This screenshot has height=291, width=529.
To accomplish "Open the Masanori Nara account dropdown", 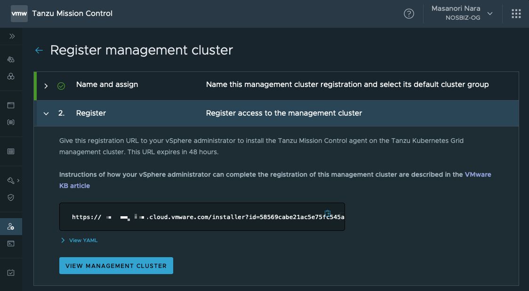I will pyautogui.click(x=462, y=13).
